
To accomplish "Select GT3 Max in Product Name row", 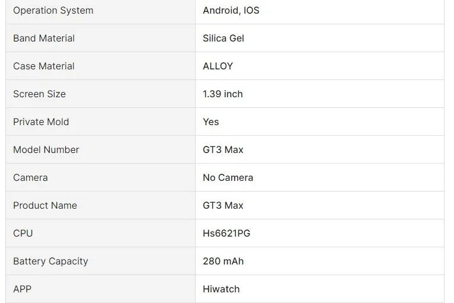I will 223,206.
